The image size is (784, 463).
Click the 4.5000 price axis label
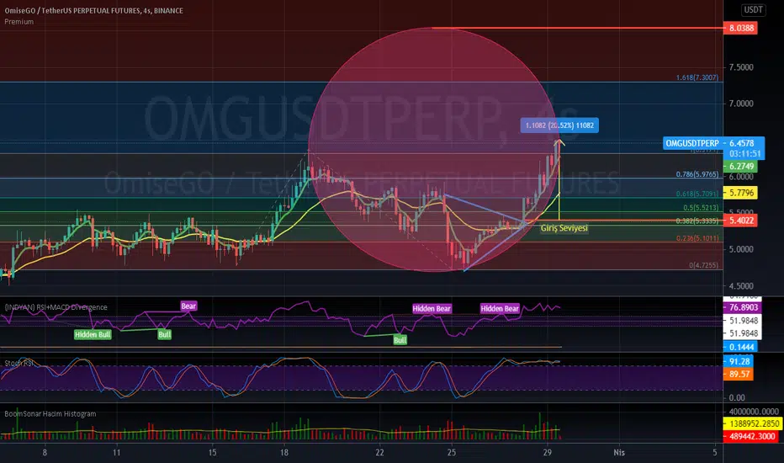click(741, 286)
